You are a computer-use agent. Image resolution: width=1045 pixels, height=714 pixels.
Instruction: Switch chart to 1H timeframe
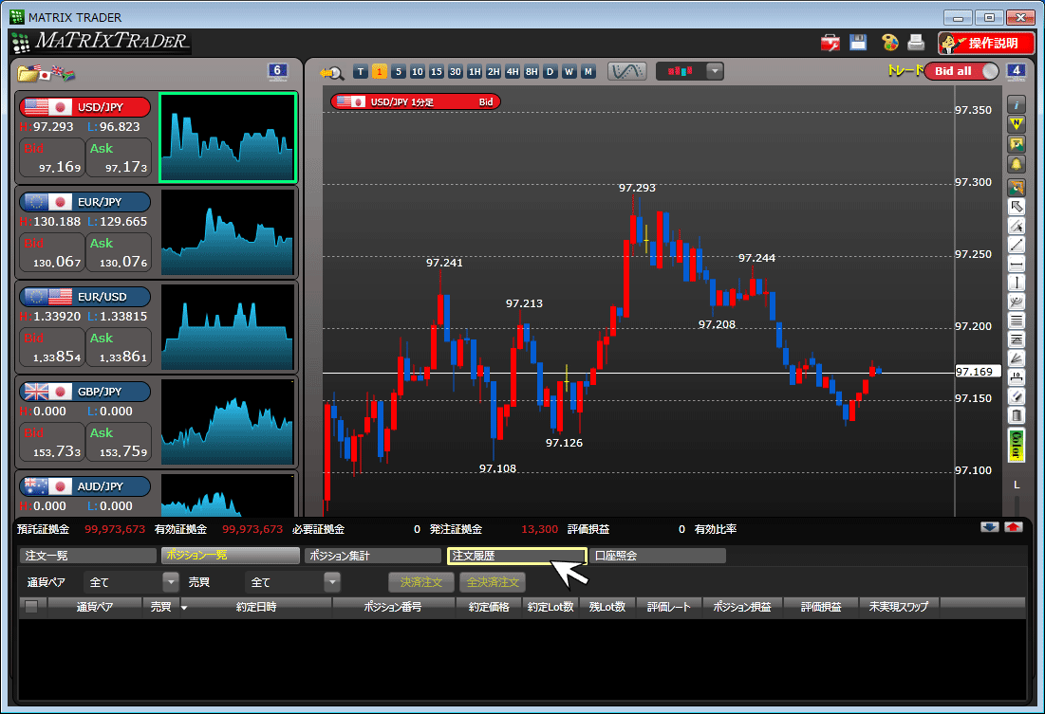click(475, 71)
